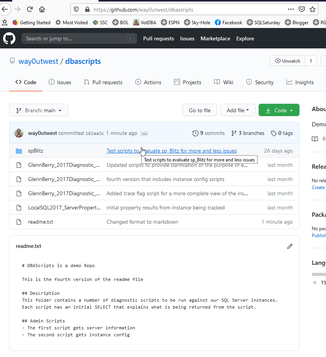Open the spBlitz folder icon

pos(19,151)
